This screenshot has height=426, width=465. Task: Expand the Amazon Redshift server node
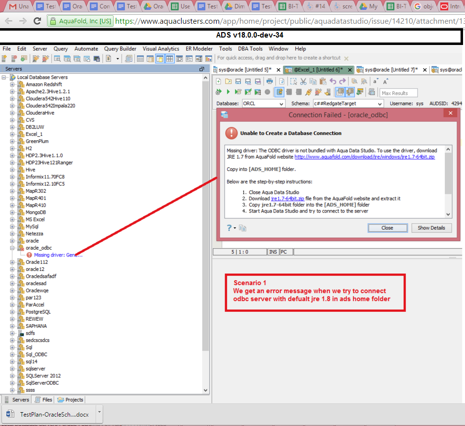click(x=12, y=85)
